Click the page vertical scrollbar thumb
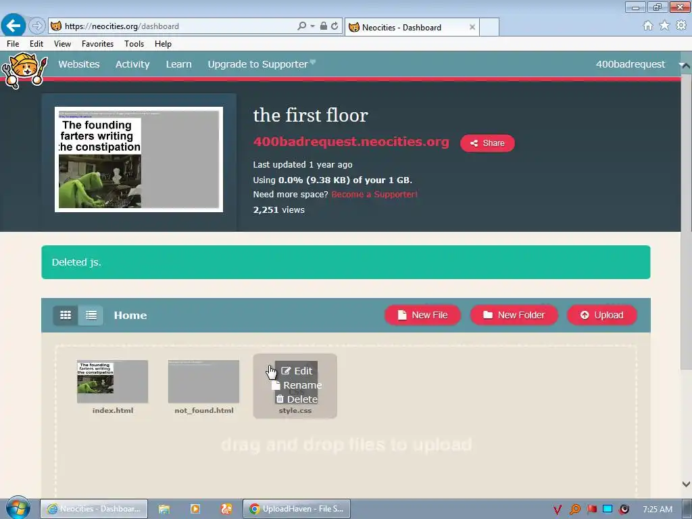Viewport: 692px width, 519px height. [687, 221]
